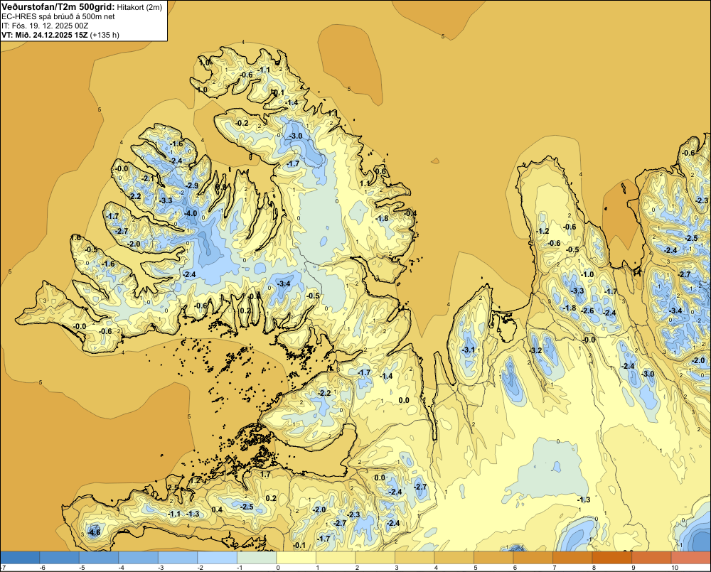Click the -2.9 temperature label
Screen dimensions: 711x572
click(192, 186)
